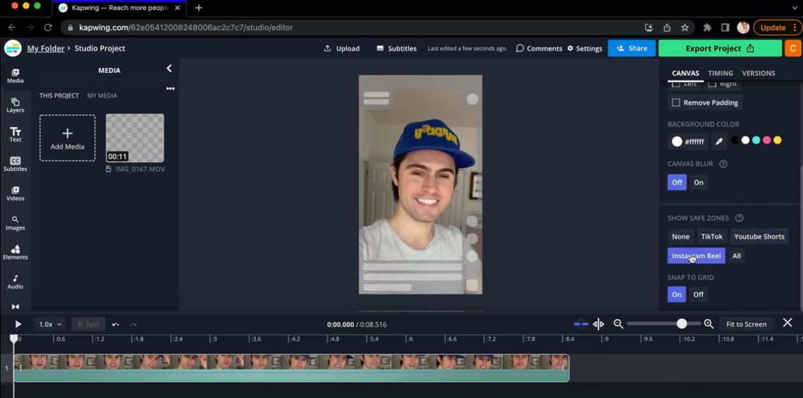Click Fit to Screen button
803x398 pixels.
[x=746, y=324]
